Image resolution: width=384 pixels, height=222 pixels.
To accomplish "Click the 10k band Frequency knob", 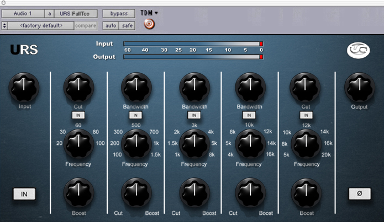I will tap(250, 144).
